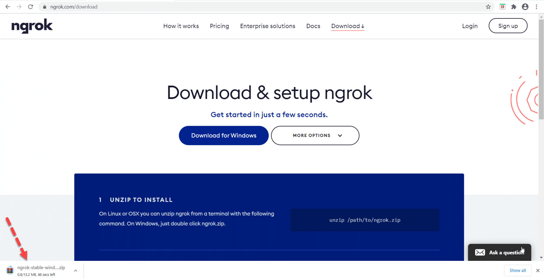The height and width of the screenshot is (279, 544).
Task: Open Enterprise solutions page
Action: click(x=267, y=26)
